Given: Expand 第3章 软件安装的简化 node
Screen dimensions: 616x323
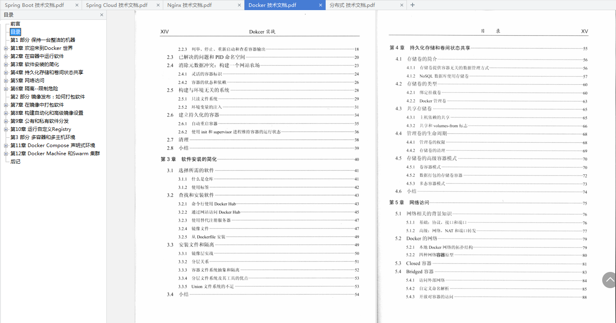Looking at the screenshot, I should click(x=6, y=64).
